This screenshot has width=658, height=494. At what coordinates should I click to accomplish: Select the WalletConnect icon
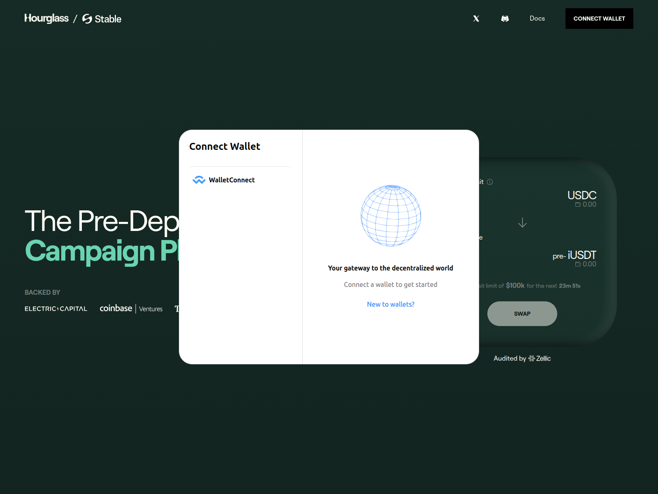199,180
